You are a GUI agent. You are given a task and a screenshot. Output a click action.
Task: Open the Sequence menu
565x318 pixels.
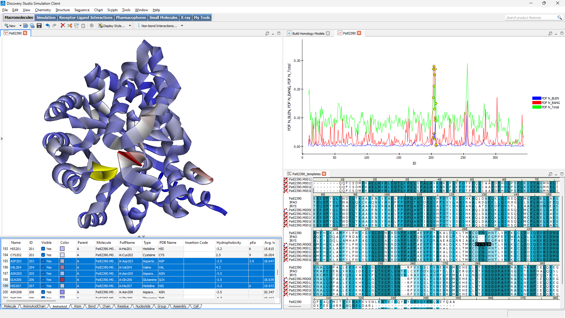[82, 10]
